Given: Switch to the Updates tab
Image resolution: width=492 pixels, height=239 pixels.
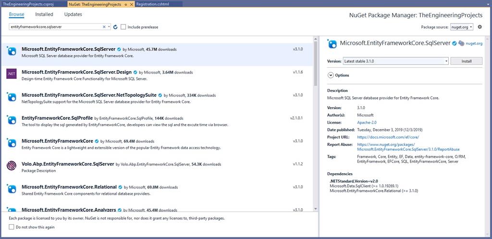Looking at the screenshot, I should (x=73, y=14).
